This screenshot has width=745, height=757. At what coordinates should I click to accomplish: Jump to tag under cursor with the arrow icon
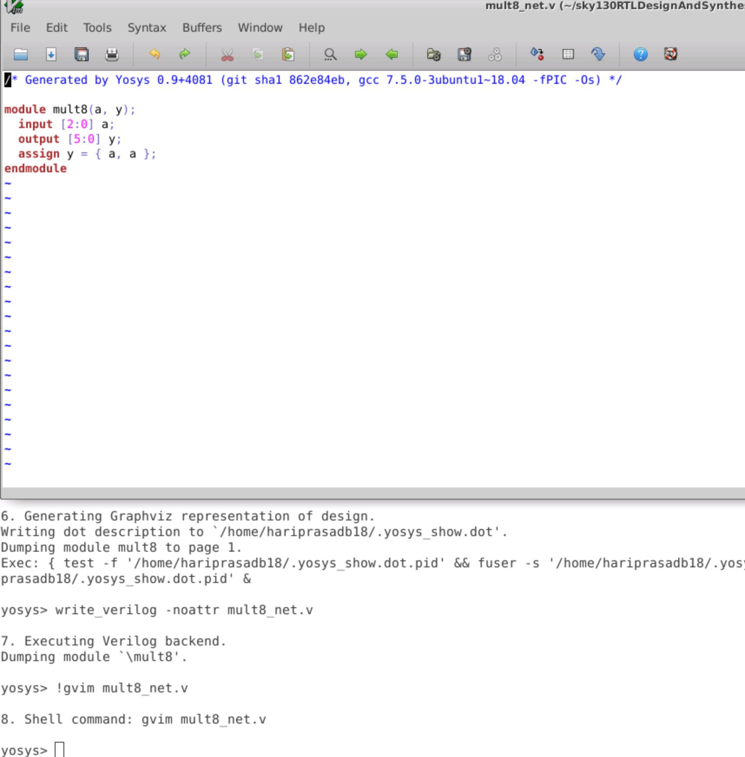coord(598,54)
